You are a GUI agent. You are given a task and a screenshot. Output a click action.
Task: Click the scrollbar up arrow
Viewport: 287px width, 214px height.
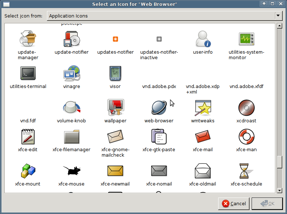point(279,26)
